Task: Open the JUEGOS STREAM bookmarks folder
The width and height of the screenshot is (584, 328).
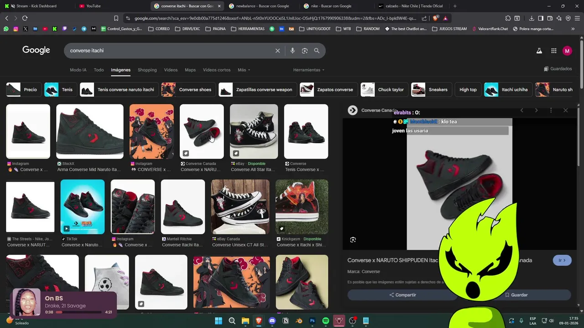Action: click(x=449, y=29)
